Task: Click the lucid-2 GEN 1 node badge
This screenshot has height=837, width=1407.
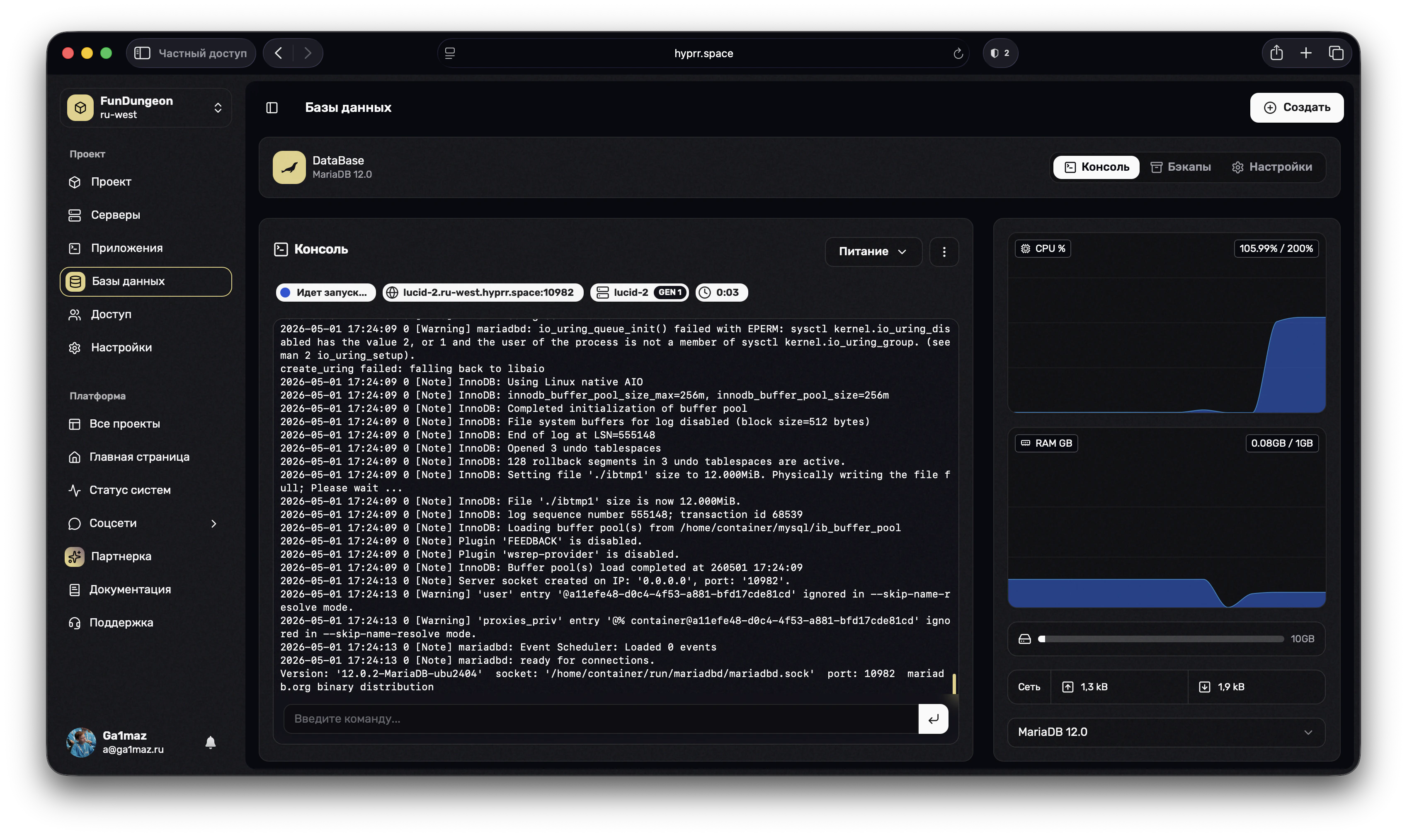Action: click(x=639, y=292)
